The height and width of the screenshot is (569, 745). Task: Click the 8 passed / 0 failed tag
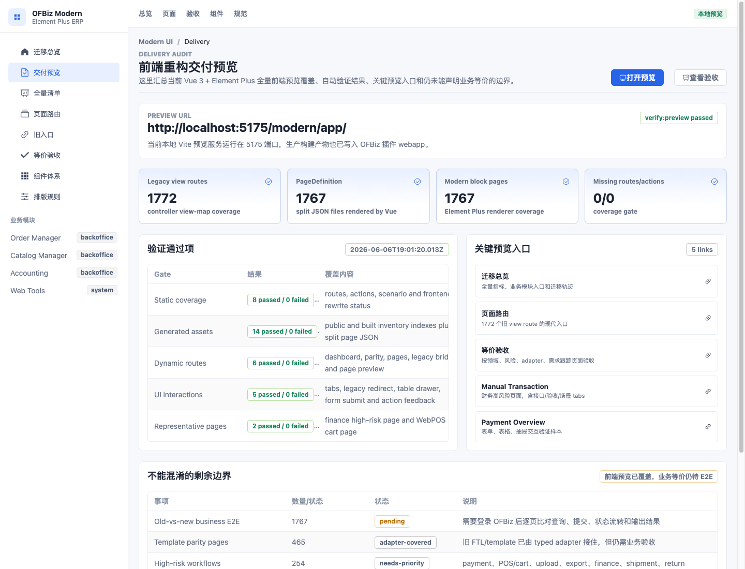(280, 300)
